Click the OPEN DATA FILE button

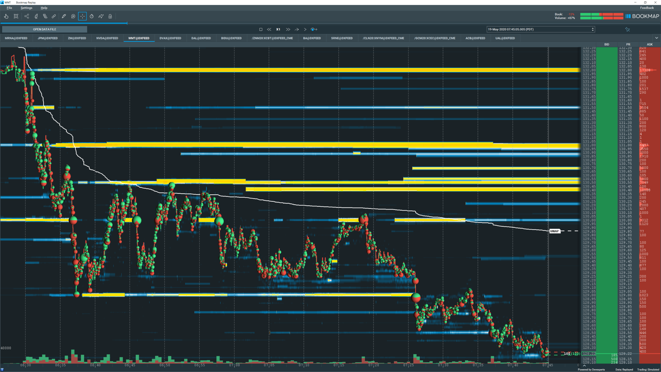[45, 29]
